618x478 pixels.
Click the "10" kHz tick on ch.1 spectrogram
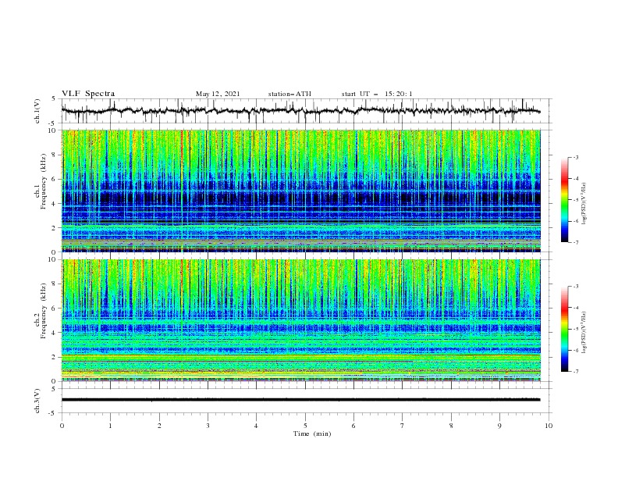coord(53,130)
